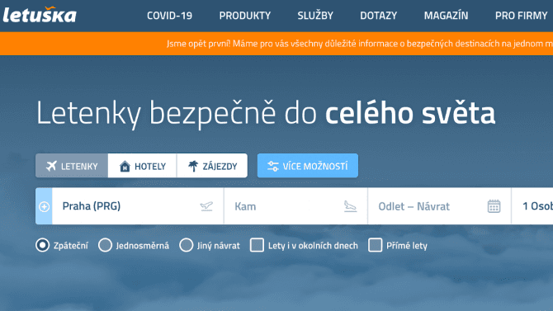Enable Lety i v okolních dnech checkbox
This screenshot has width=553, height=311.
tap(257, 245)
